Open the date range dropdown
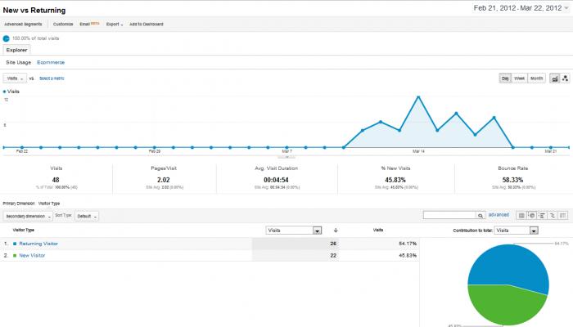Screen dimensions: 573x327 click(521, 8)
